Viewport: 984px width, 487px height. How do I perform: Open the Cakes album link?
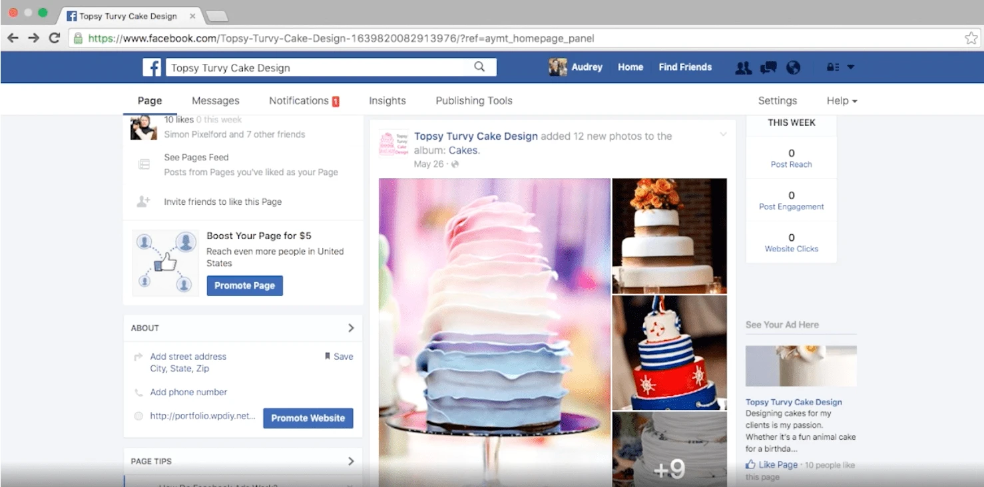463,150
